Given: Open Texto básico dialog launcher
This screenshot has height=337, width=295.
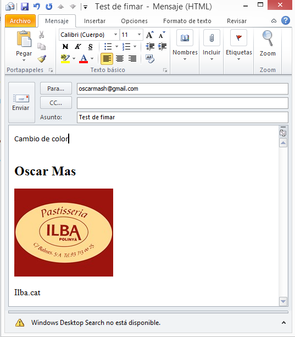Looking at the screenshot, I should click(165, 70).
